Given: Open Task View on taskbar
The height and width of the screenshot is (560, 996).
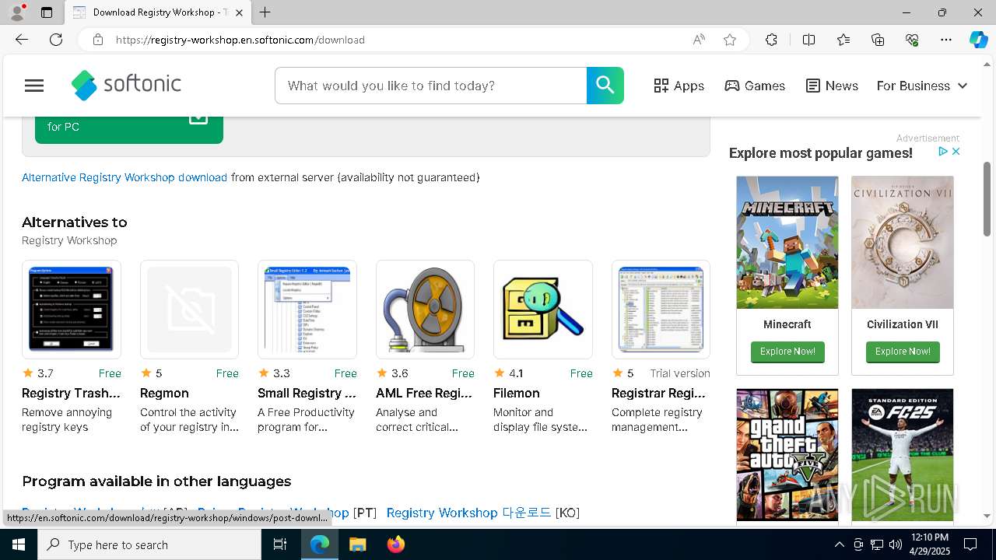Looking at the screenshot, I should [x=280, y=544].
